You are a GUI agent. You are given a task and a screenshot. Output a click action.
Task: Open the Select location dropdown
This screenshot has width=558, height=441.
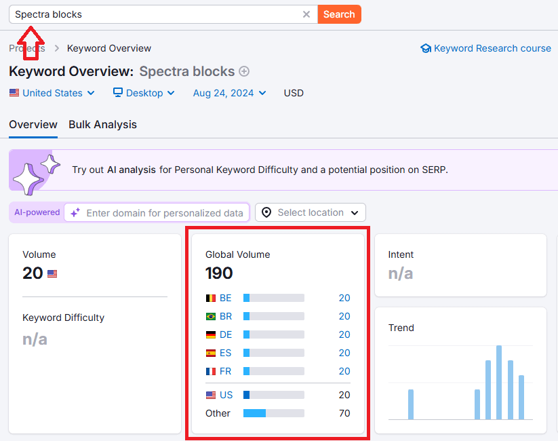(x=311, y=212)
